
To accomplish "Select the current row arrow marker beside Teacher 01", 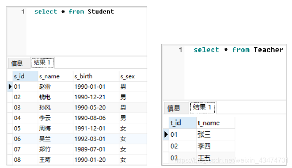I will tap(166, 134).
